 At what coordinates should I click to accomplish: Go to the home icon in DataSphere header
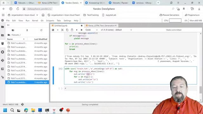(43, 15)
